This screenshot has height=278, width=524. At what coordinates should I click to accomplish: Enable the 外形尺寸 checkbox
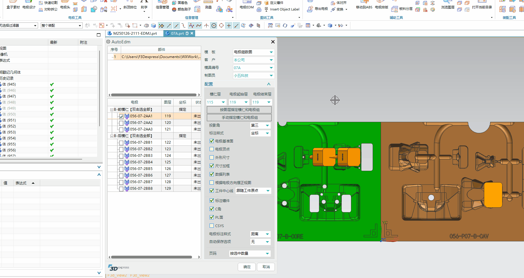212,157
